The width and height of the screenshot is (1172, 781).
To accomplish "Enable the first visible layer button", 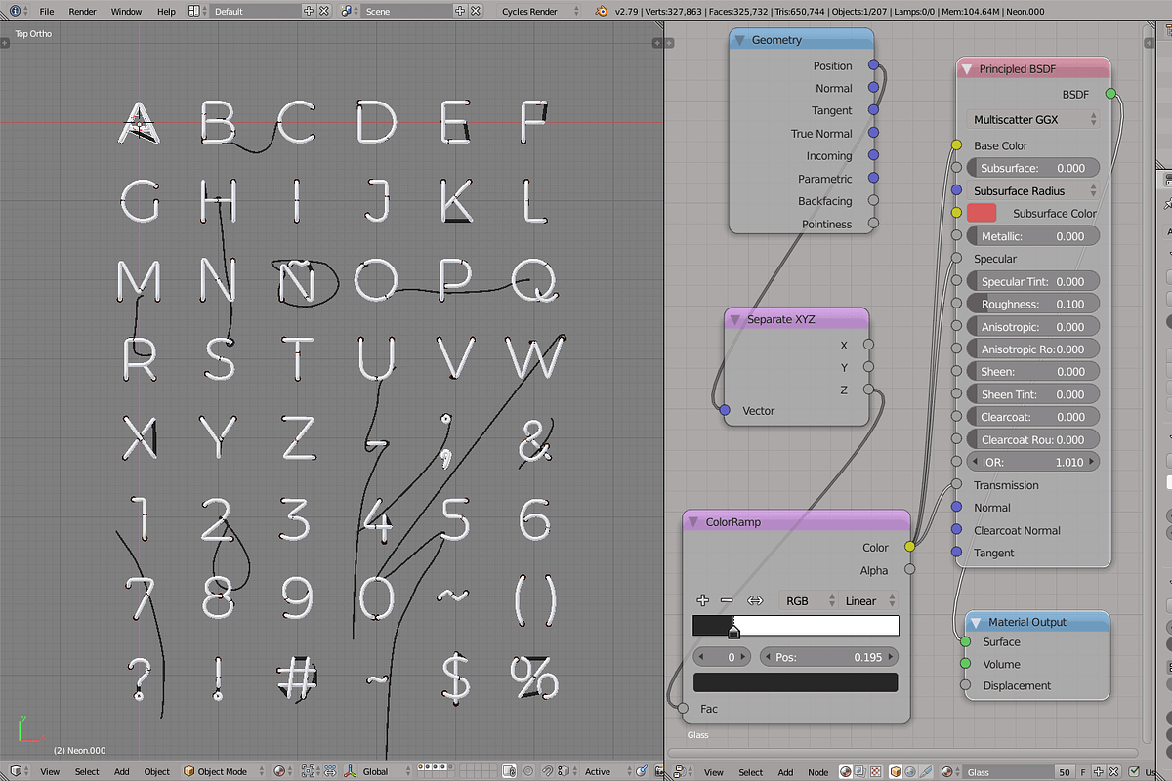I will pyautogui.click(x=420, y=767).
